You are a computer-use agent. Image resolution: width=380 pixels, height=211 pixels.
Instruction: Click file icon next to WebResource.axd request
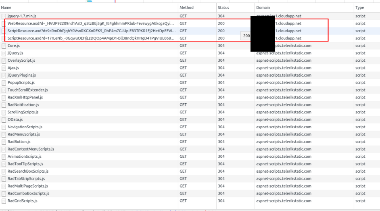pyautogui.click(x=4, y=24)
